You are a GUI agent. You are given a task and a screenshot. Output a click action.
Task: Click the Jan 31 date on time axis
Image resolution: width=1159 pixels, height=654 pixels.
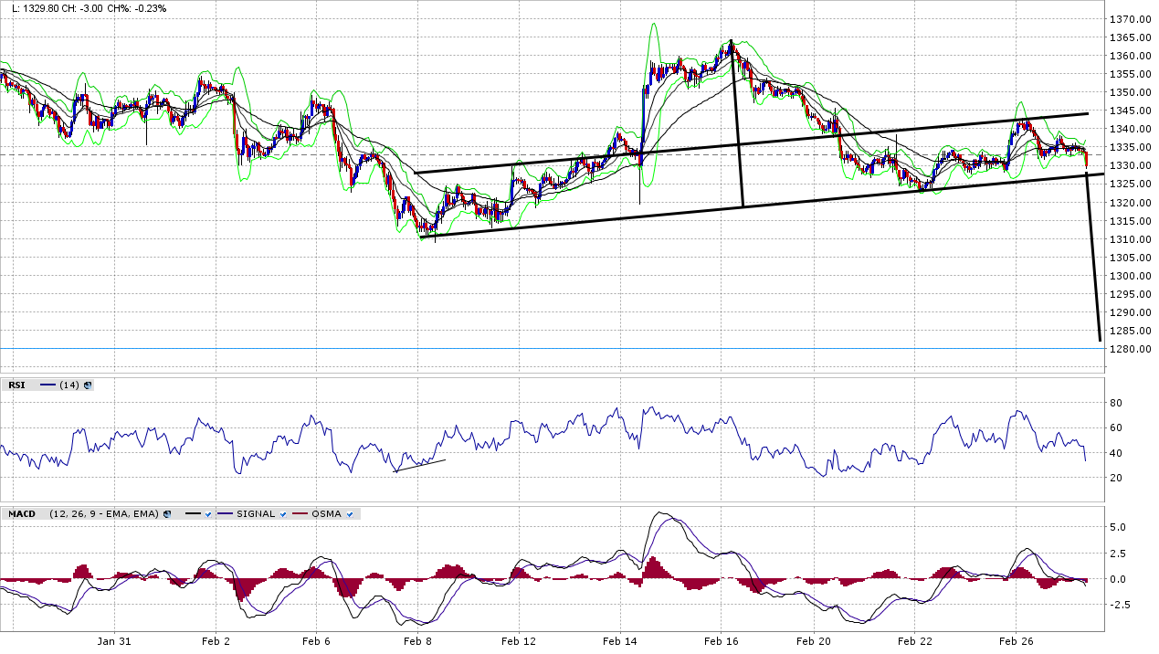(114, 641)
